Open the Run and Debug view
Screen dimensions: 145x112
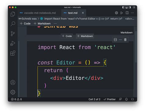coord(13,43)
